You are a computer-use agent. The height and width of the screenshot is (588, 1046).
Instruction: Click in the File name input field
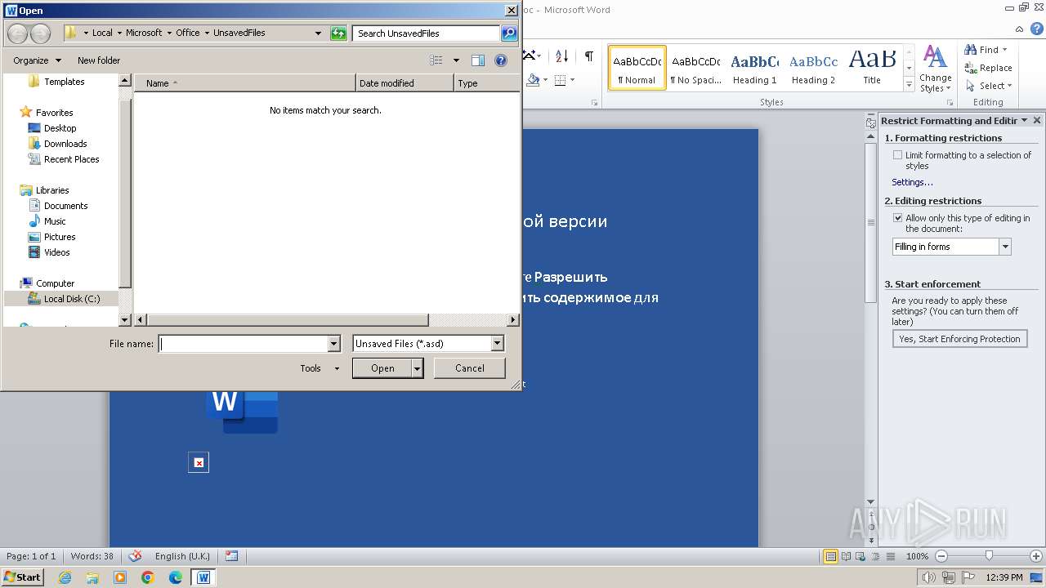[243, 344]
